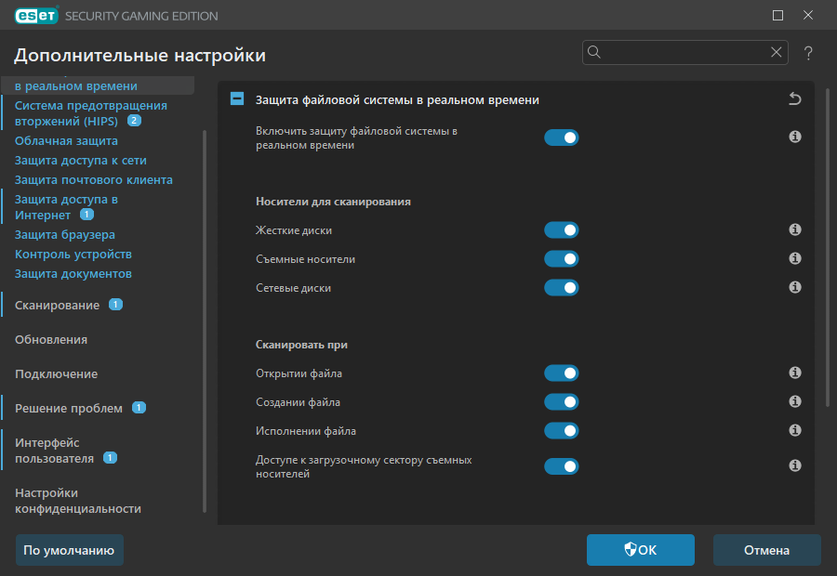Screen dimensions: 837x576
Task: Select Контроль устройств in sidebar
Action: click(x=73, y=255)
